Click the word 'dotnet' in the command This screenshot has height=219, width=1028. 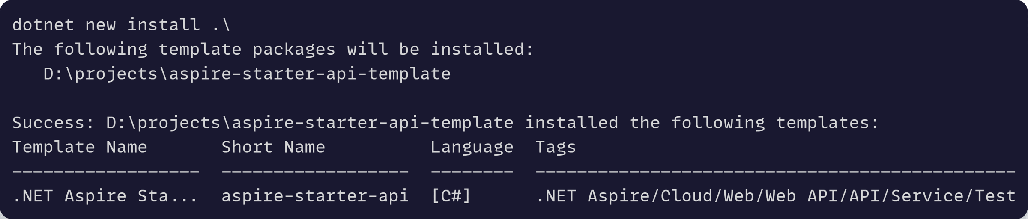[43, 25]
